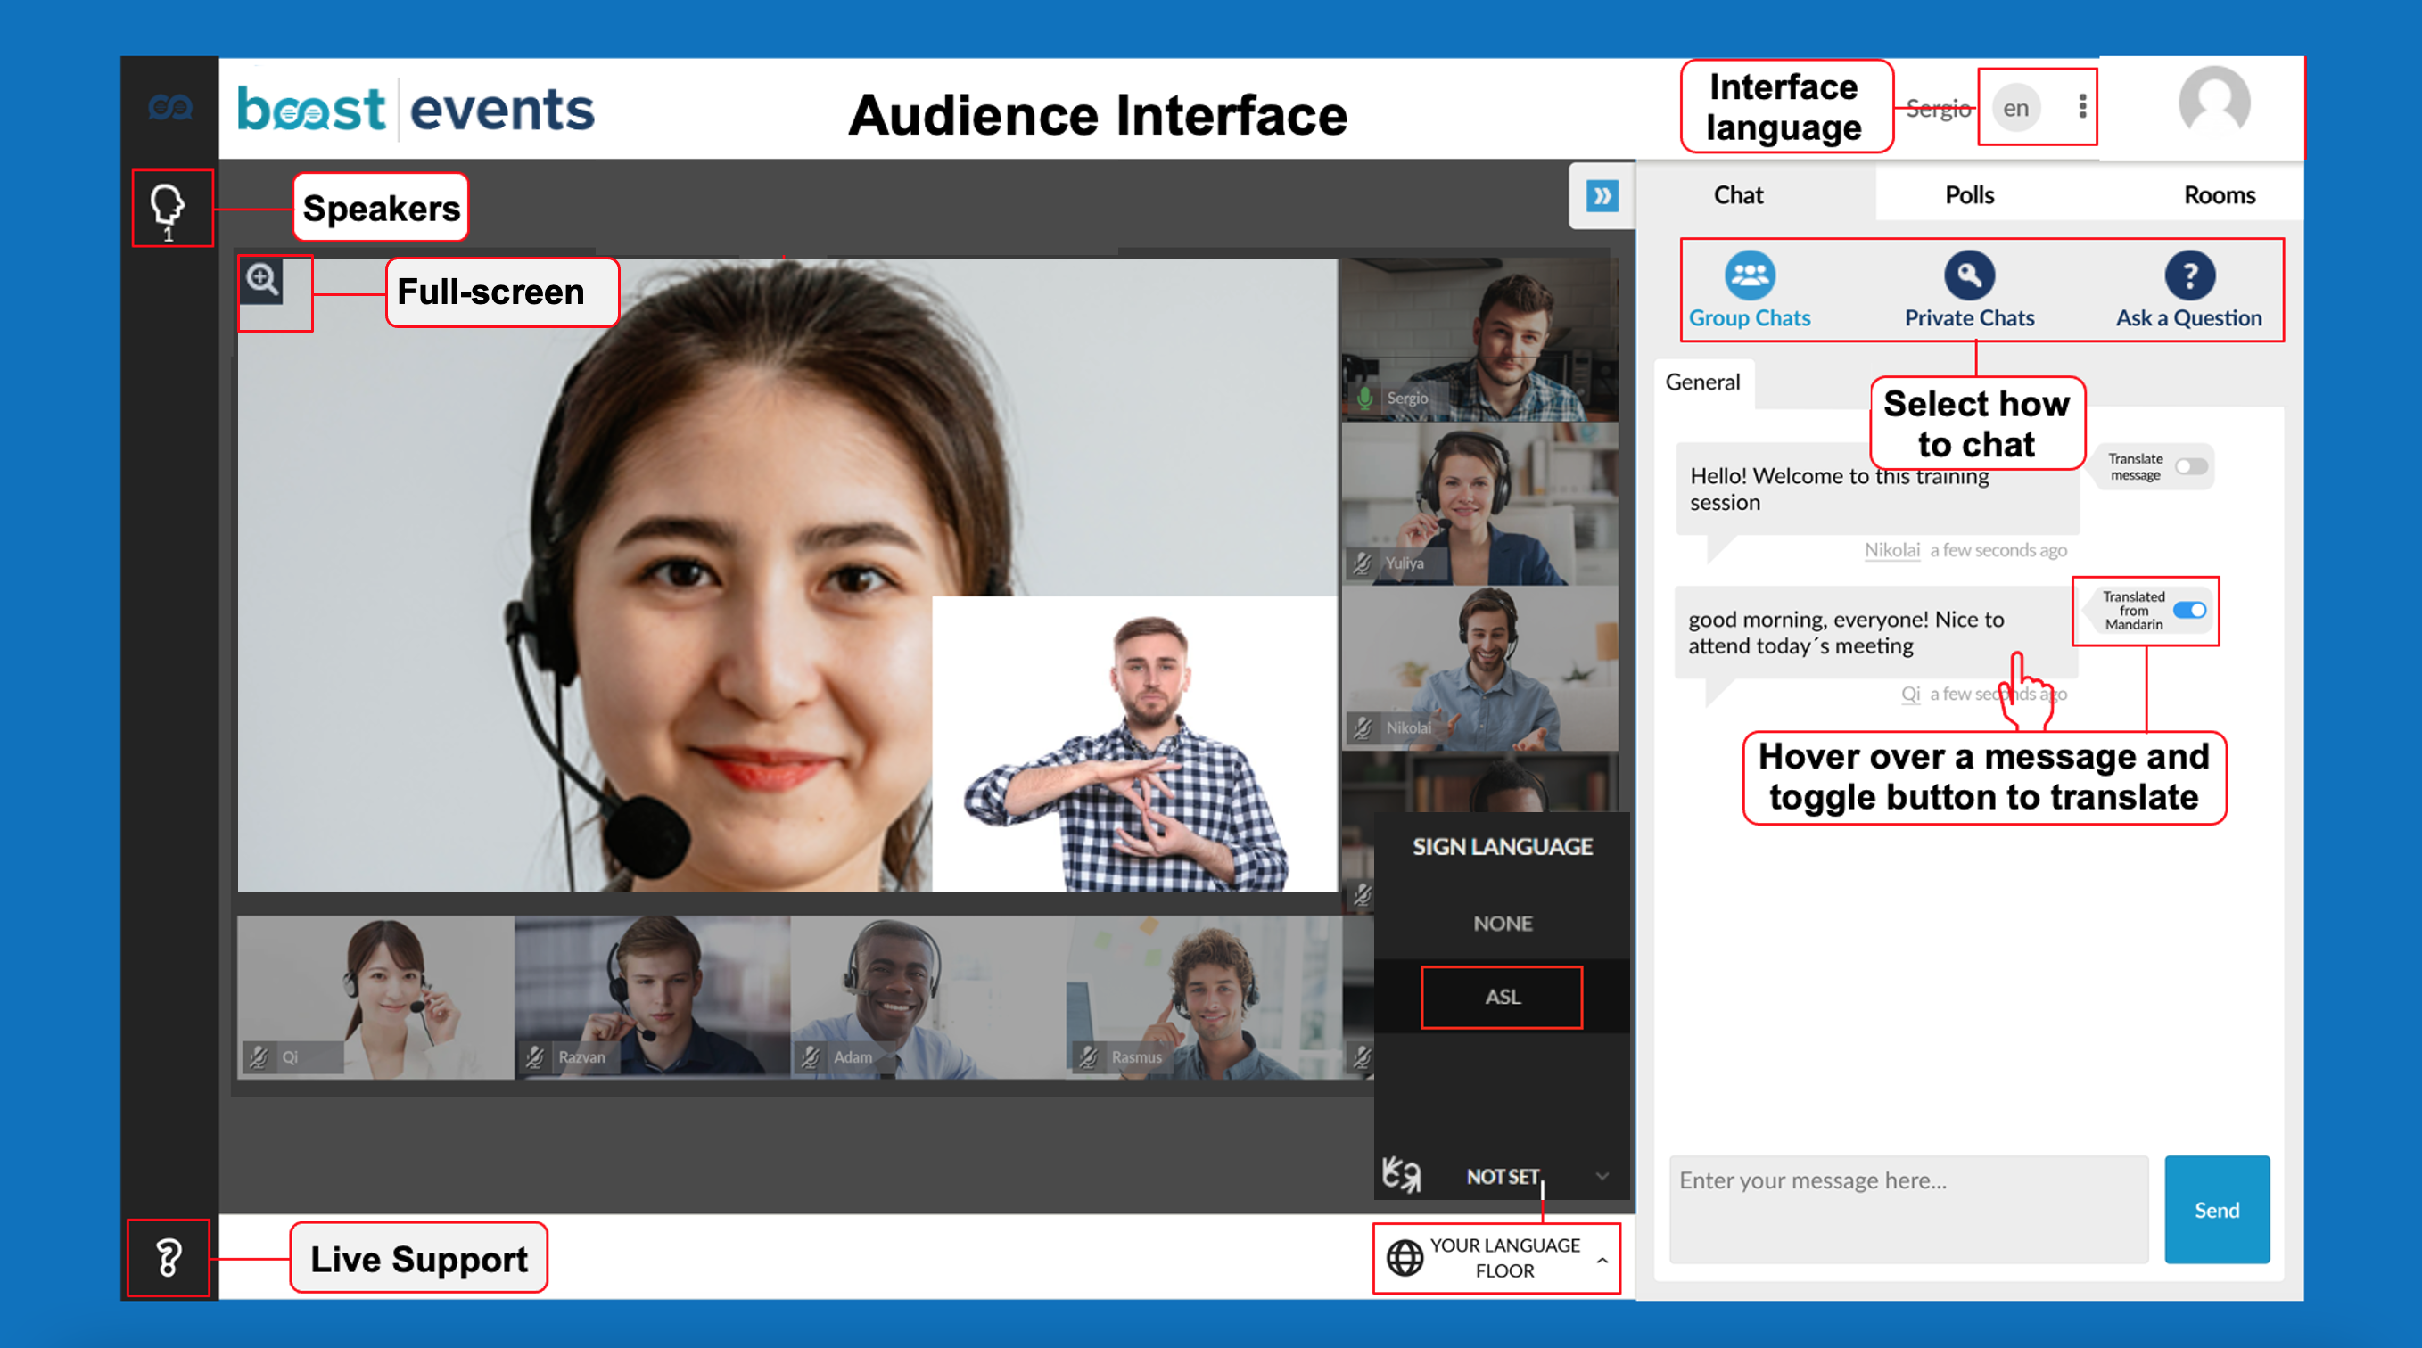Collapse sidebar with double-arrow icon
Viewport: 2422px width, 1348px height.
tap(1602, 195)
